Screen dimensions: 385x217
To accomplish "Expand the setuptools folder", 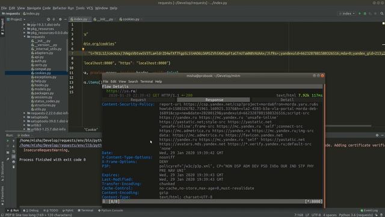I will click(25, 117).
